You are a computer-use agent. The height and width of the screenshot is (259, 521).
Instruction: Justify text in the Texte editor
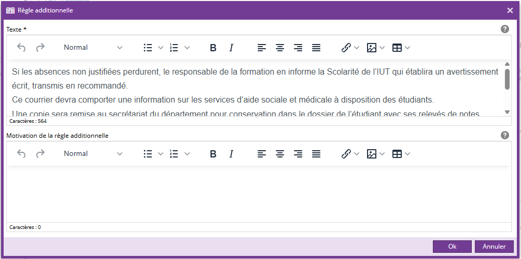[316, 48]
